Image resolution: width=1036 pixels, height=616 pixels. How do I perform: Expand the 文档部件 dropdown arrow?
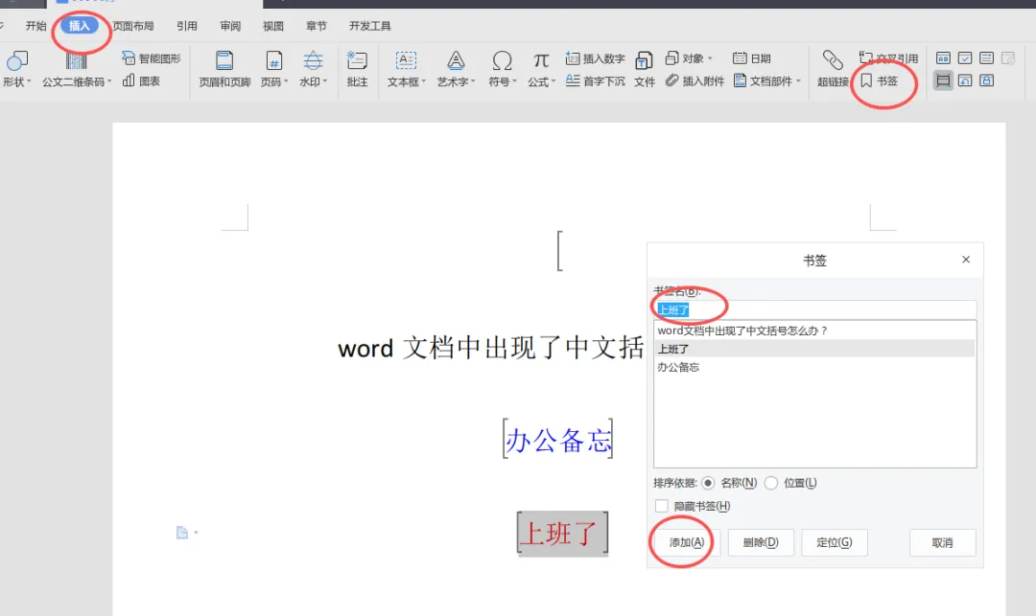798,80
